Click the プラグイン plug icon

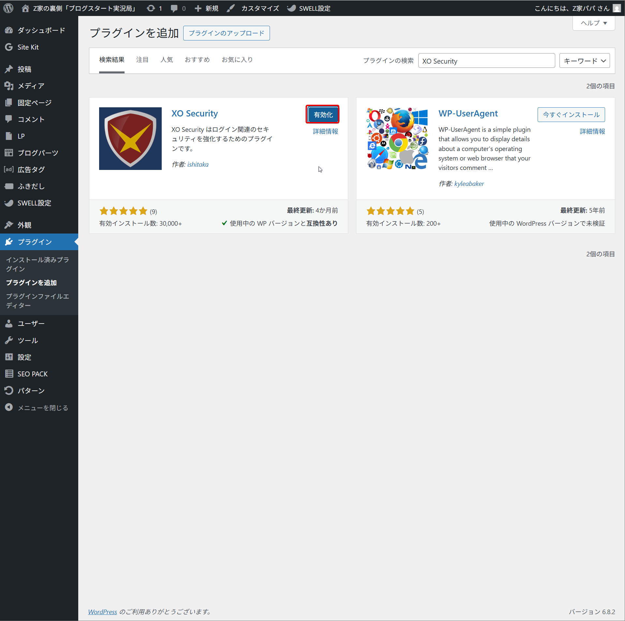(9, 242)
